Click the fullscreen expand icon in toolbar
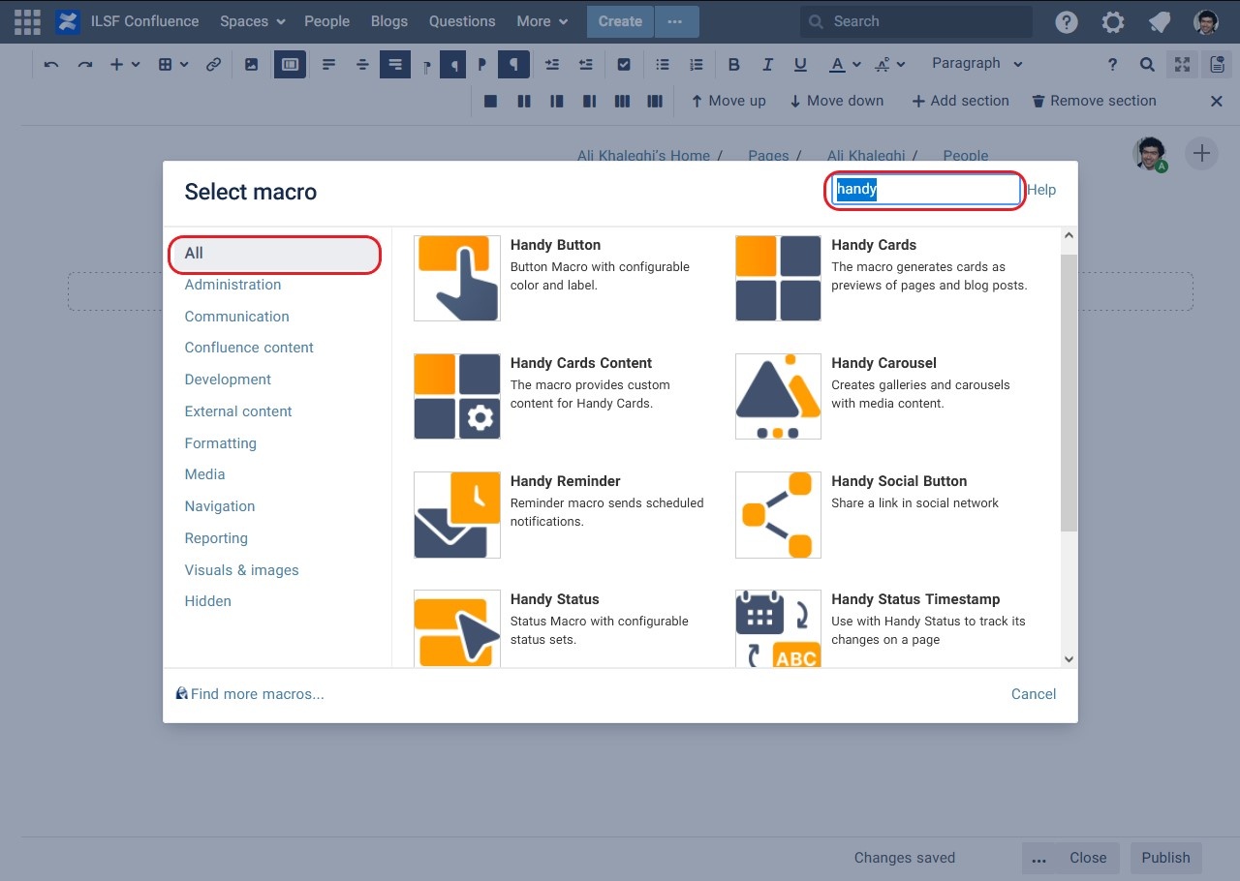 click(1182, 64)
